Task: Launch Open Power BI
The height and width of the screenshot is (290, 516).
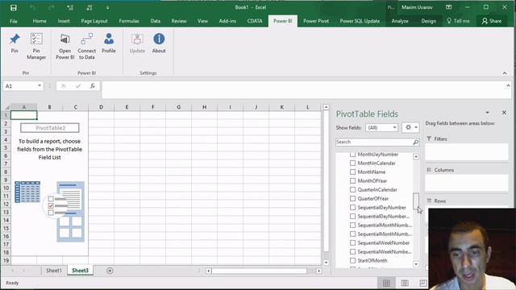Action: point(64,46)
